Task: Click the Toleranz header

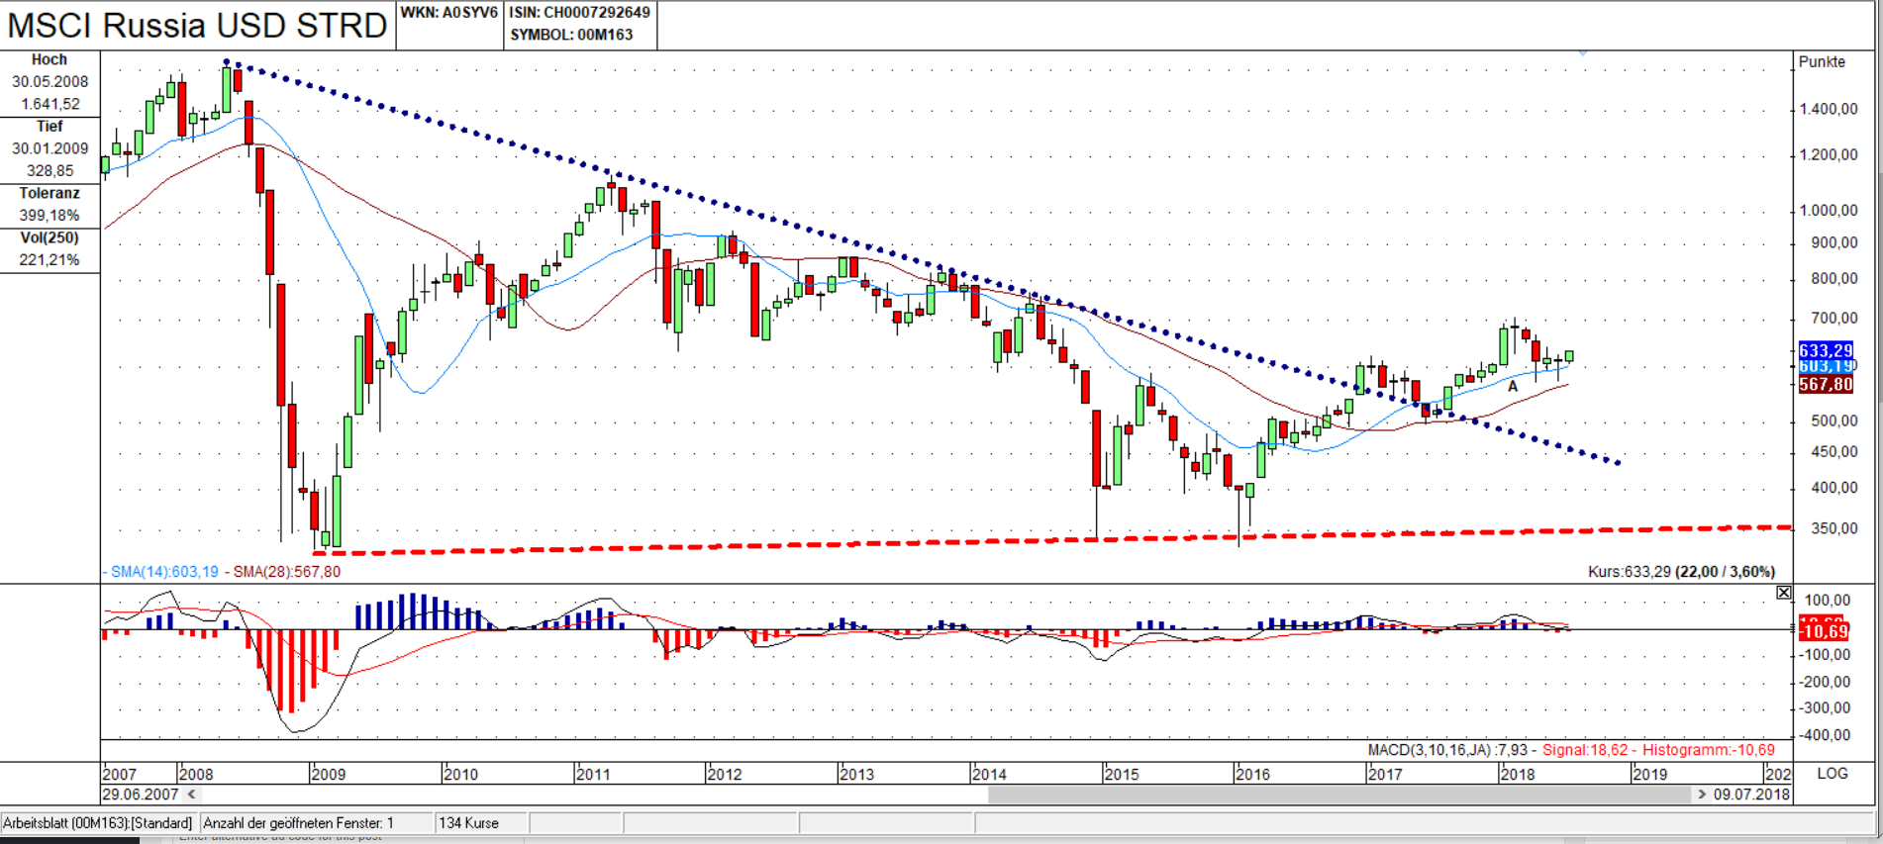Action: (50, 193)
